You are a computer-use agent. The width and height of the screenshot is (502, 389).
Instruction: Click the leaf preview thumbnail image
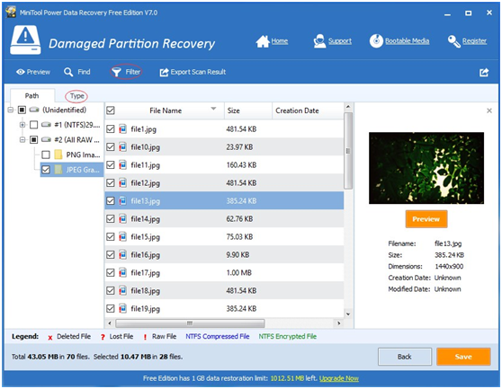tap(426, 168)
